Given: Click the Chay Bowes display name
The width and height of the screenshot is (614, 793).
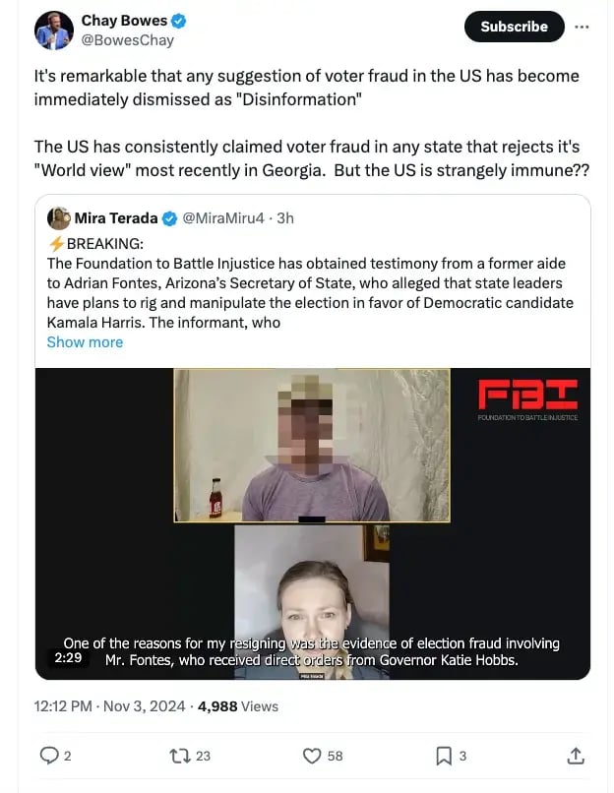Looking at the screenshot, I should (124, 21).
